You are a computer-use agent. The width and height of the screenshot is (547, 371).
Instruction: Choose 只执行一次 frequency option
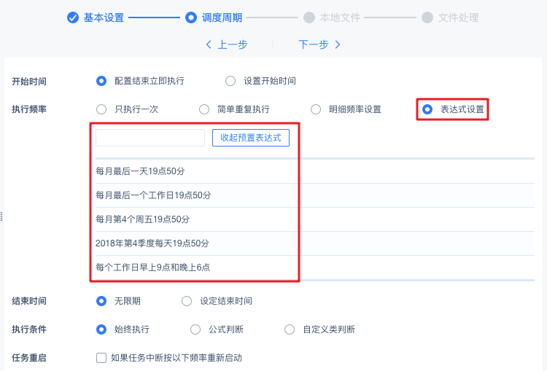click(x=102, y=109)
